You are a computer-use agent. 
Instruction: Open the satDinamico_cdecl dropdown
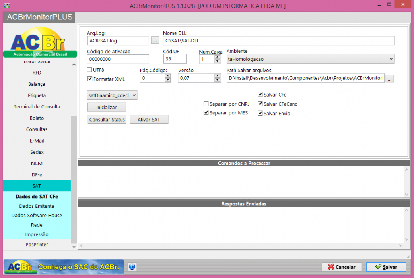(112, 95)
